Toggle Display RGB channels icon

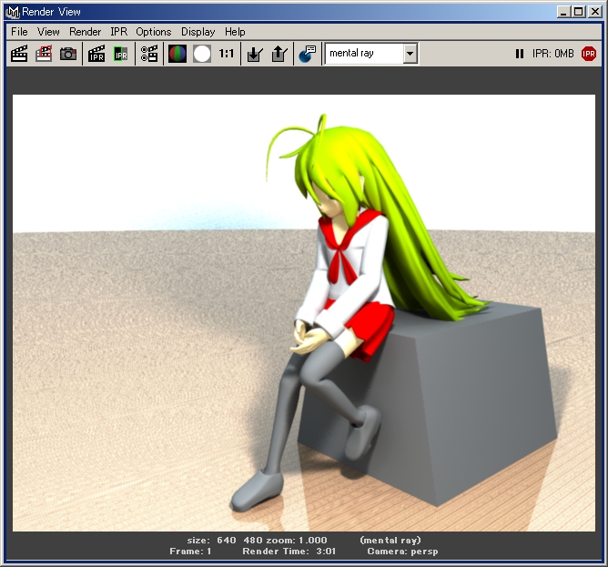177,54
